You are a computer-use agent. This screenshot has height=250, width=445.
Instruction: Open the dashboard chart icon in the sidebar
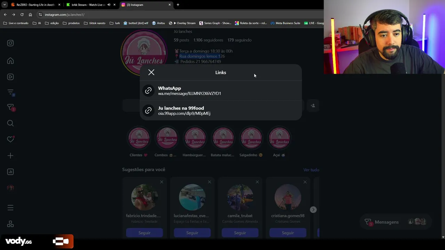[x=10, y=172]
